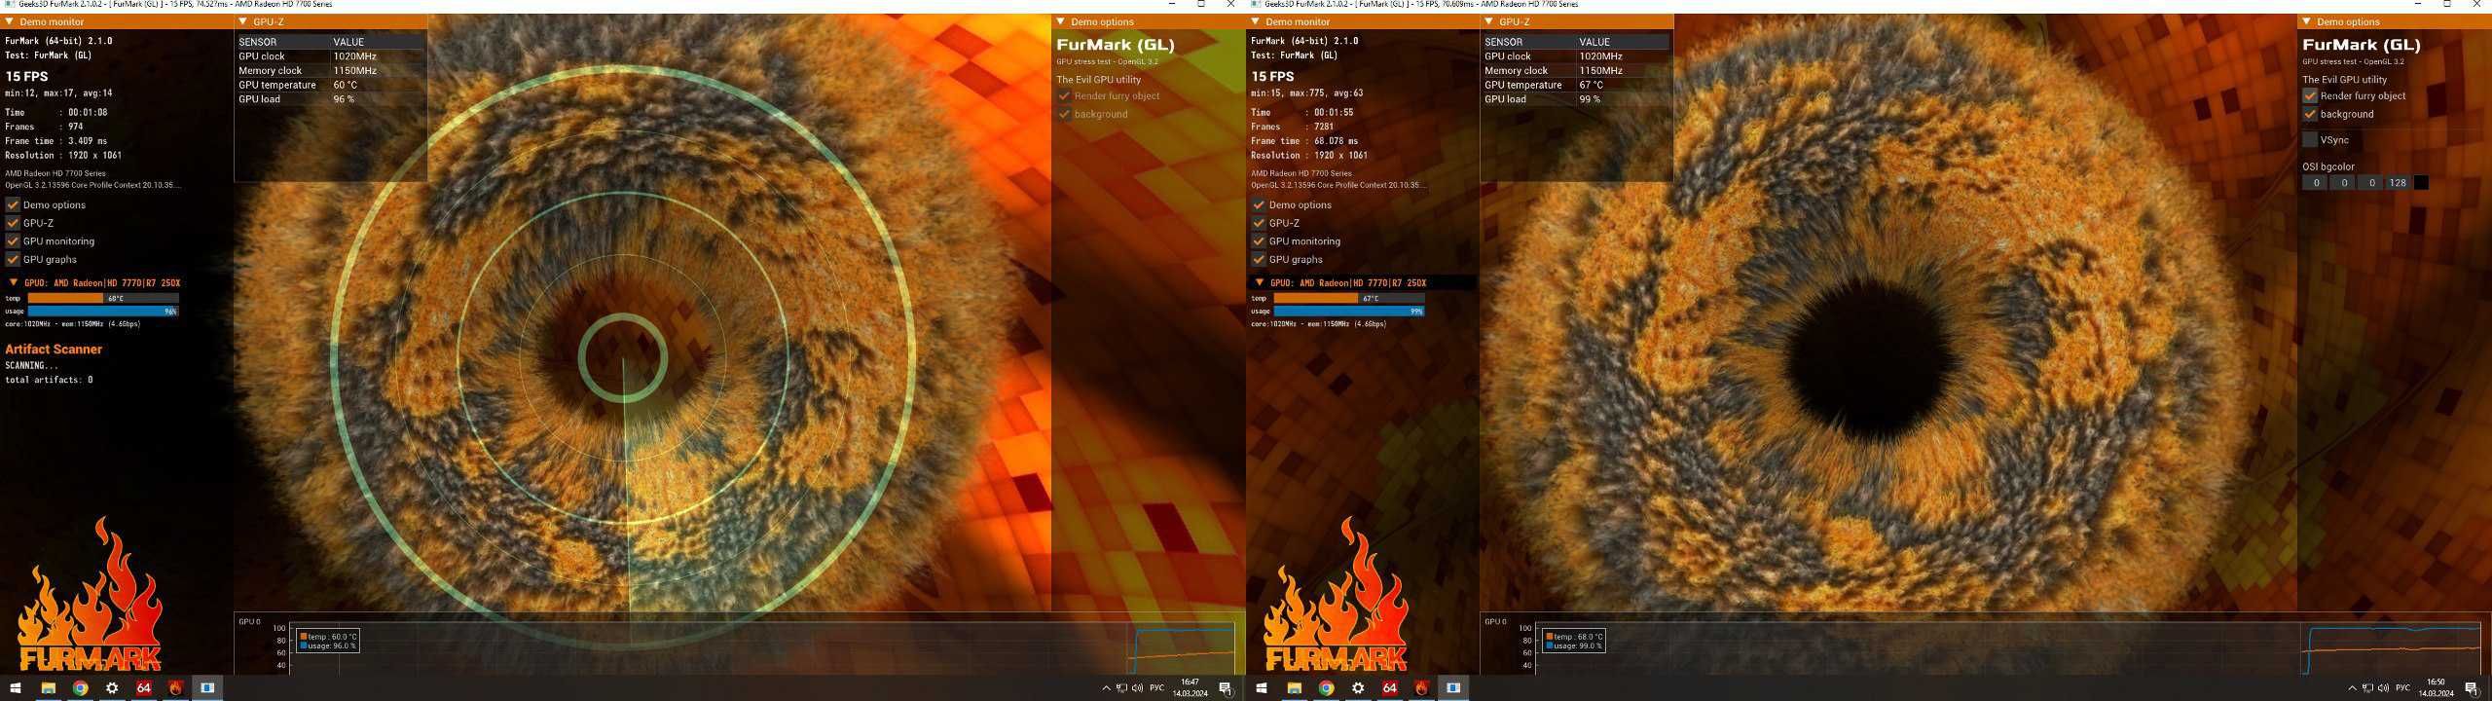Viewport: 2492px width, 701px height.
Task: Toggle GPU monitoring checkbox in left FurMark window
Action: (x=13, y=241)
